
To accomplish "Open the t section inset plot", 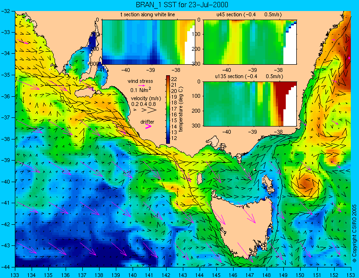I will (148, 42).
